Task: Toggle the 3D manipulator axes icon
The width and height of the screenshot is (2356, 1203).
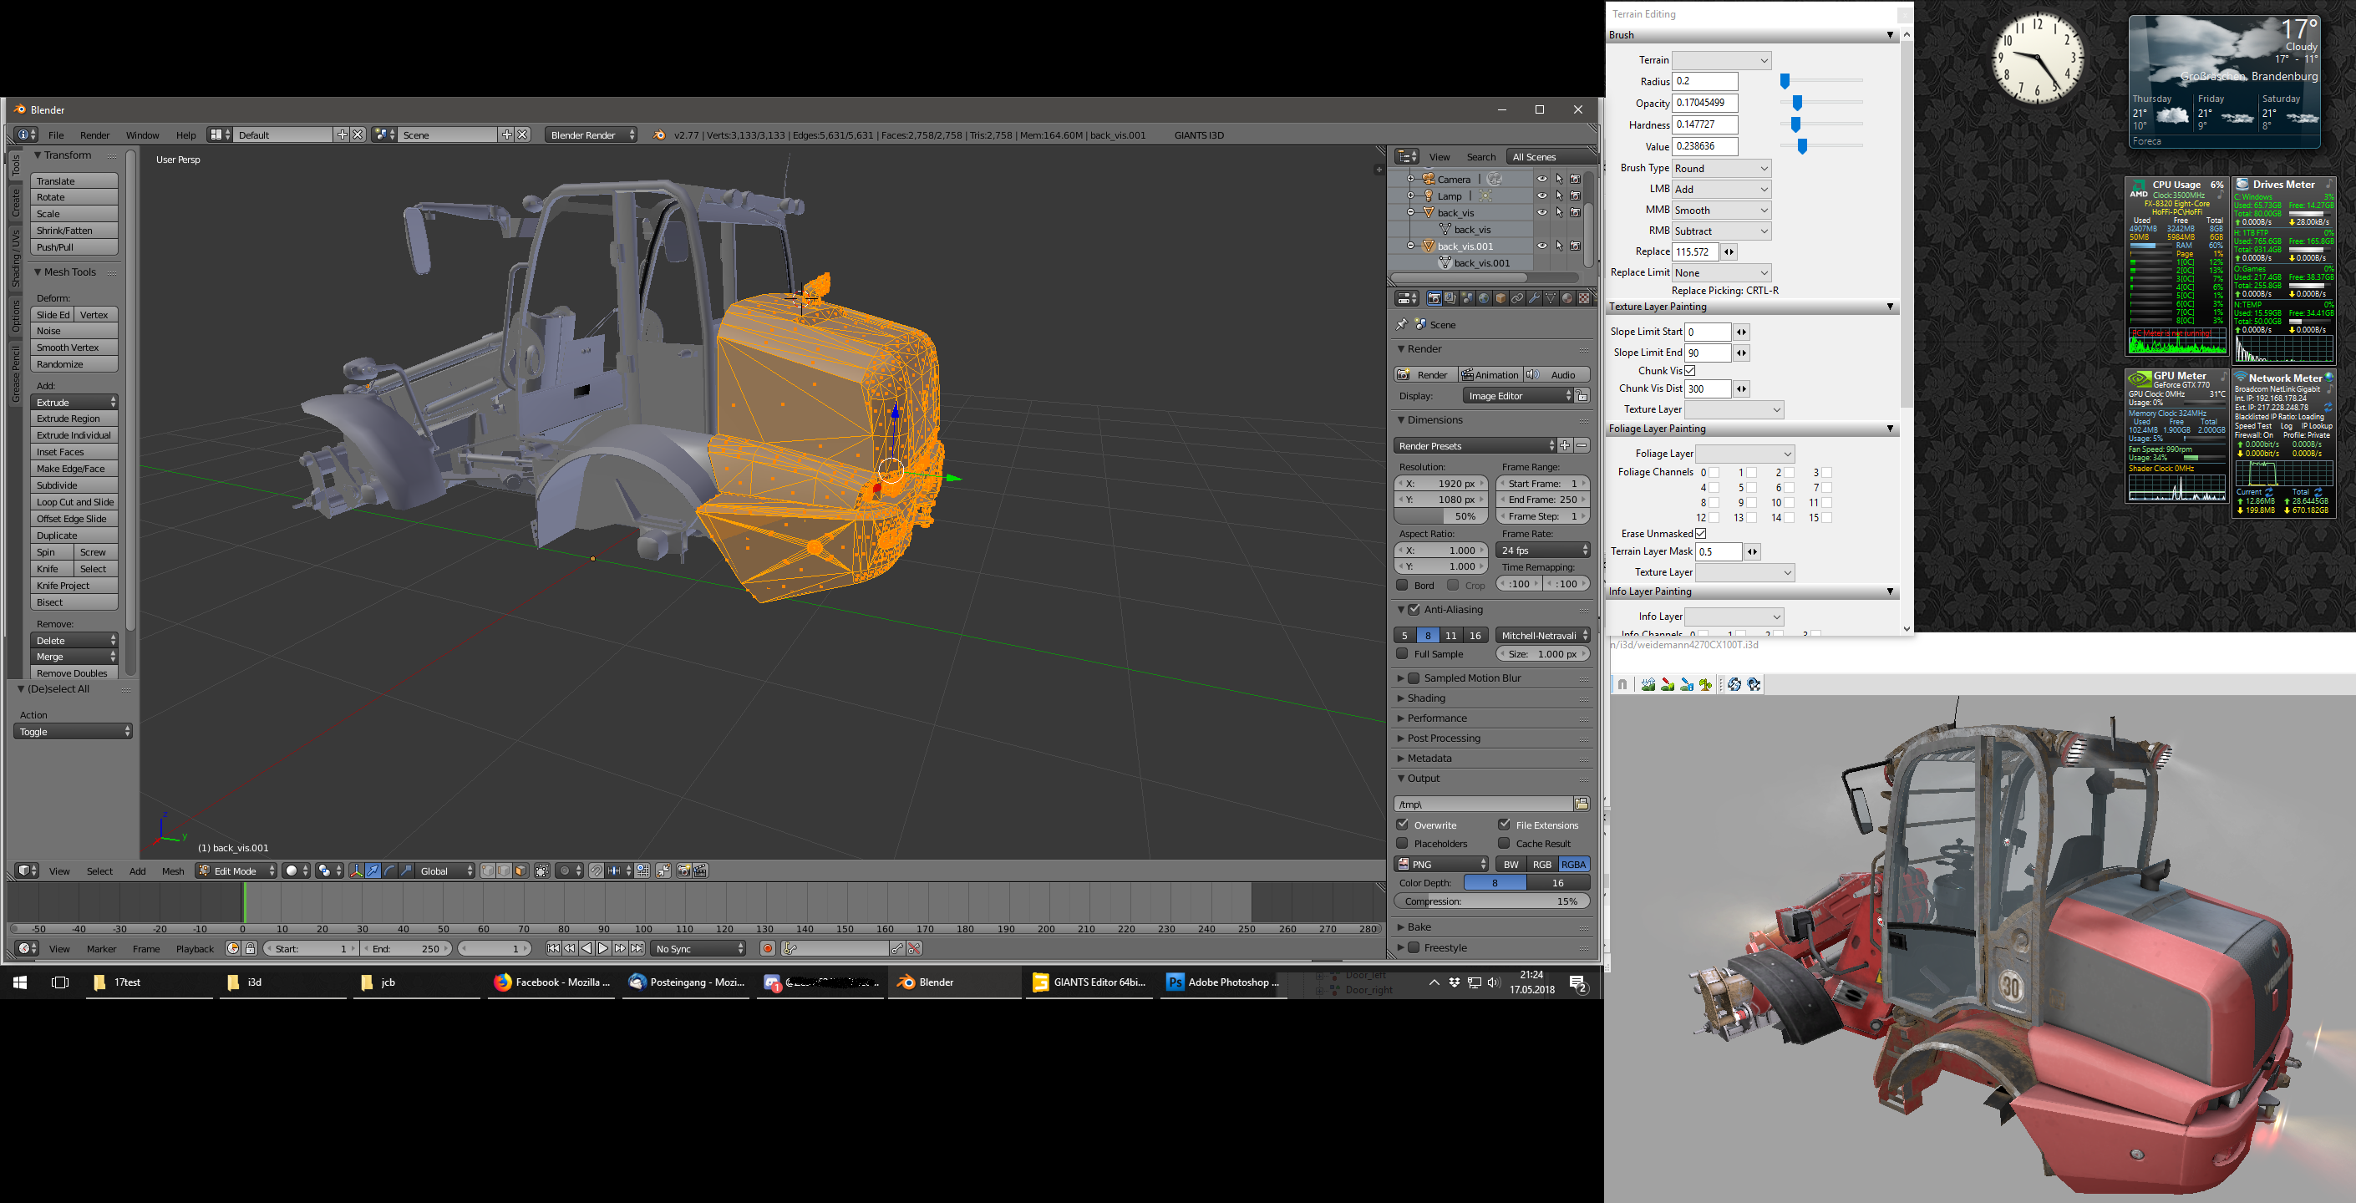Action: [357, 871]
